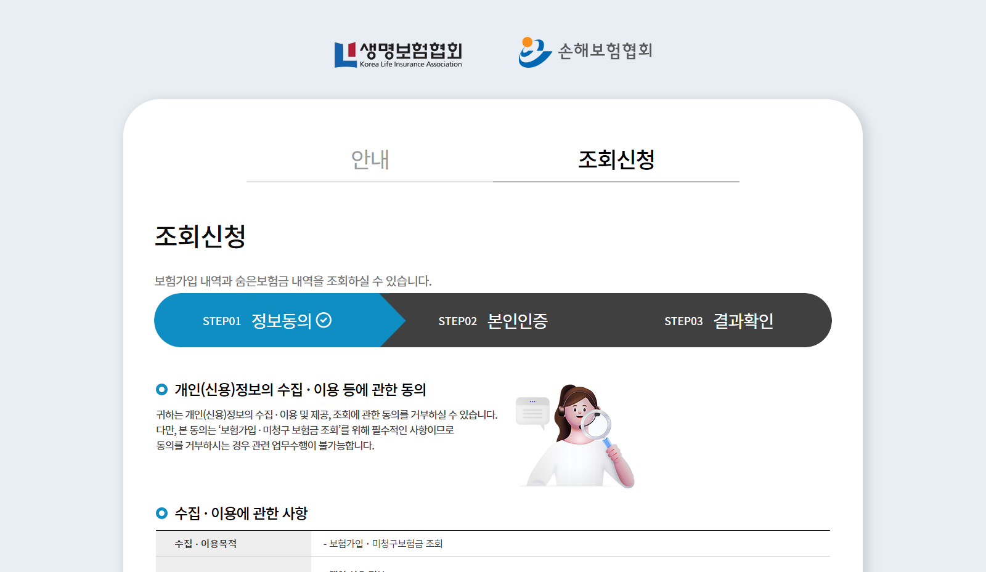The height and width of the screenshot is (572, 986).
Task: Click the speech bubble icon in illustration
Action: (x=532, y=413)
